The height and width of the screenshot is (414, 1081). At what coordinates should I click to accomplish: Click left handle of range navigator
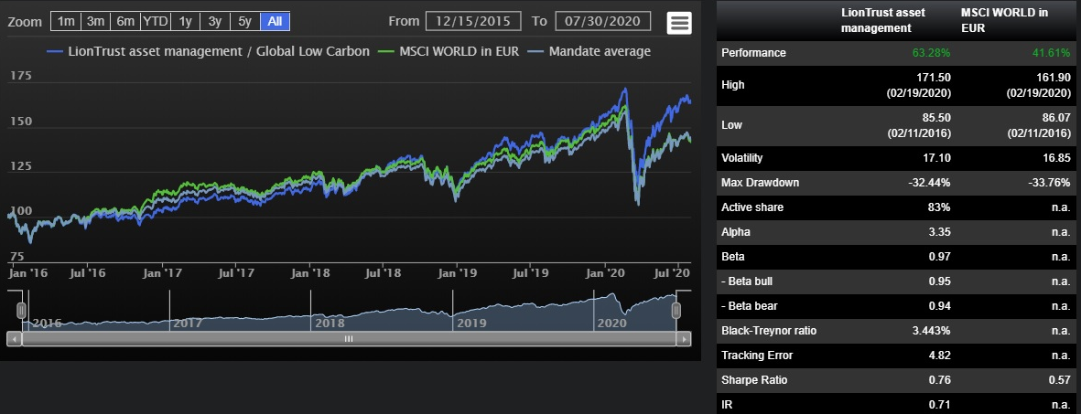(x=21, y=311)
